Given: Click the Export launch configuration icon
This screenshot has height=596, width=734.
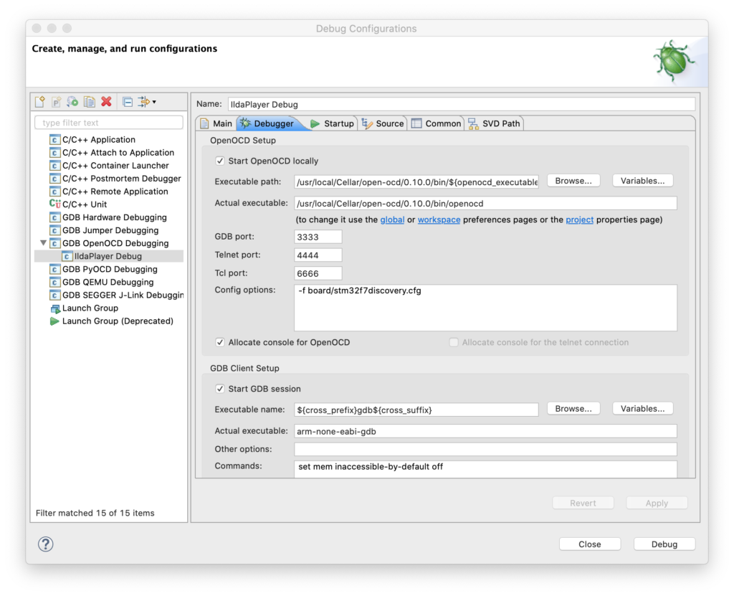Looking at the screenshot, I should 73,102.
